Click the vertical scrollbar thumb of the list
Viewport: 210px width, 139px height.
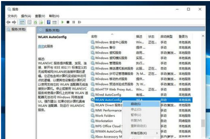click(x=203, y=123)
